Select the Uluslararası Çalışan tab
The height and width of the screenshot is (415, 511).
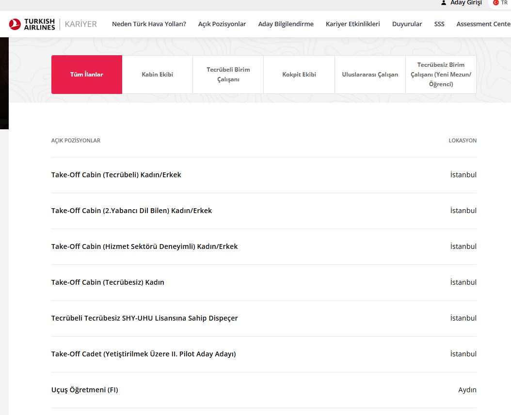click(370, 75)
